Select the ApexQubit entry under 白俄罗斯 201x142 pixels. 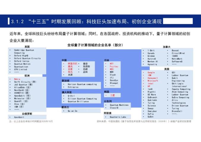[x=19, y=117]
